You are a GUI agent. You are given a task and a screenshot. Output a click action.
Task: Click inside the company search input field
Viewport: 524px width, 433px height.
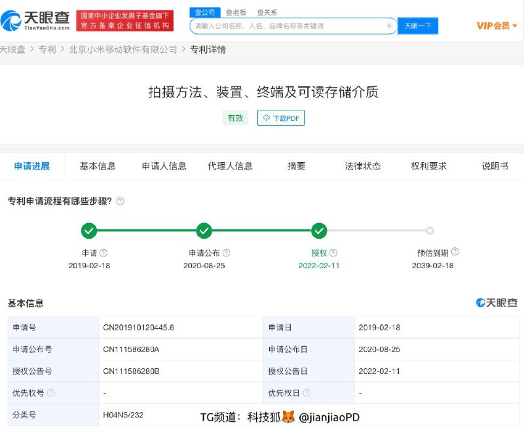[288, 26]
